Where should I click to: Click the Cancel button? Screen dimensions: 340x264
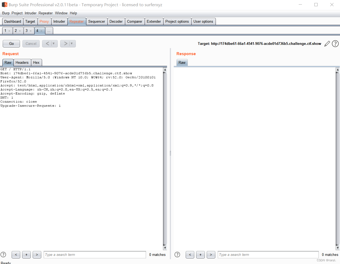tap(31, 44)
